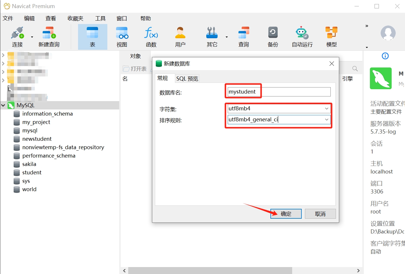Viewport: 405px width, 274px height.
Task: Click the 确定 button to confirm
Action: pyautogui.click(x=285, y=214)
